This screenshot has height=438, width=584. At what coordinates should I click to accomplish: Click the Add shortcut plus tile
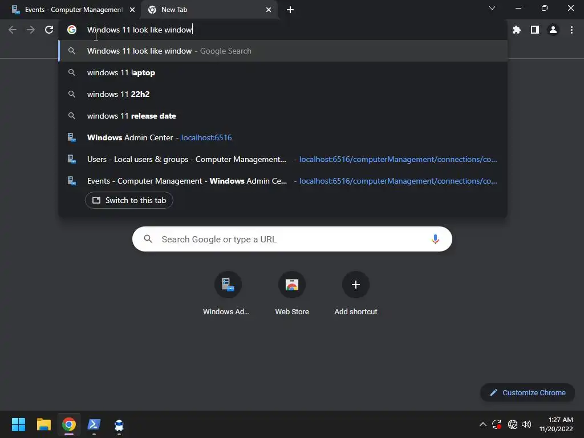[356, 294]
